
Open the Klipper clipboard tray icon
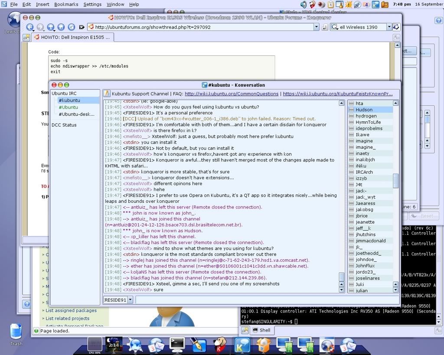(x=330, y=4)
